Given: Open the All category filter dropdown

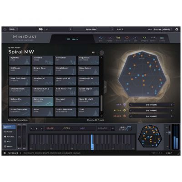Looking at the screenshot, I should 94,52.
